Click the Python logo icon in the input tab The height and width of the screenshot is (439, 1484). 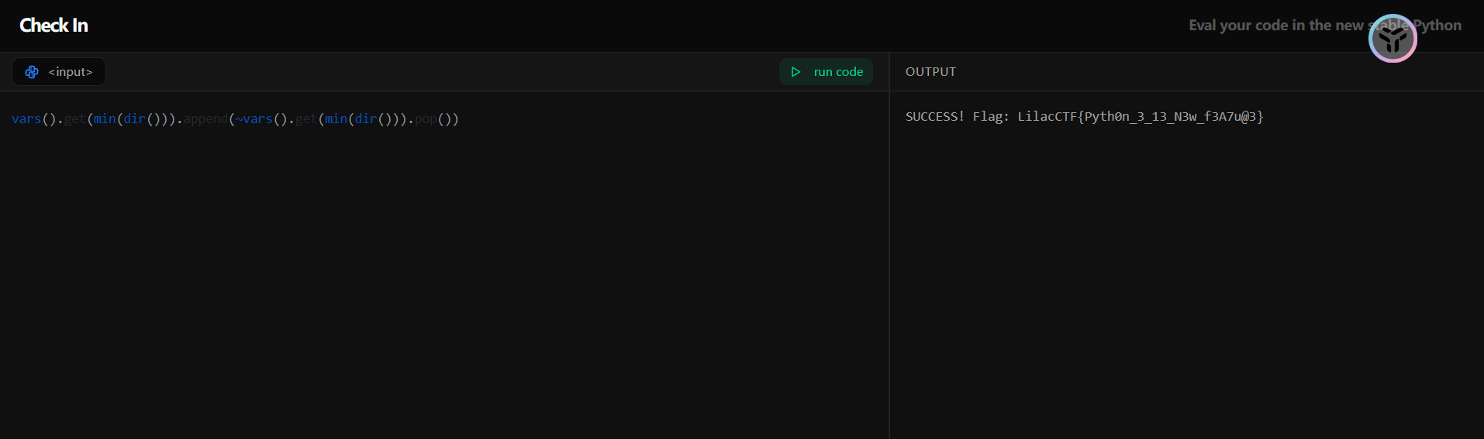click(32, 72)
